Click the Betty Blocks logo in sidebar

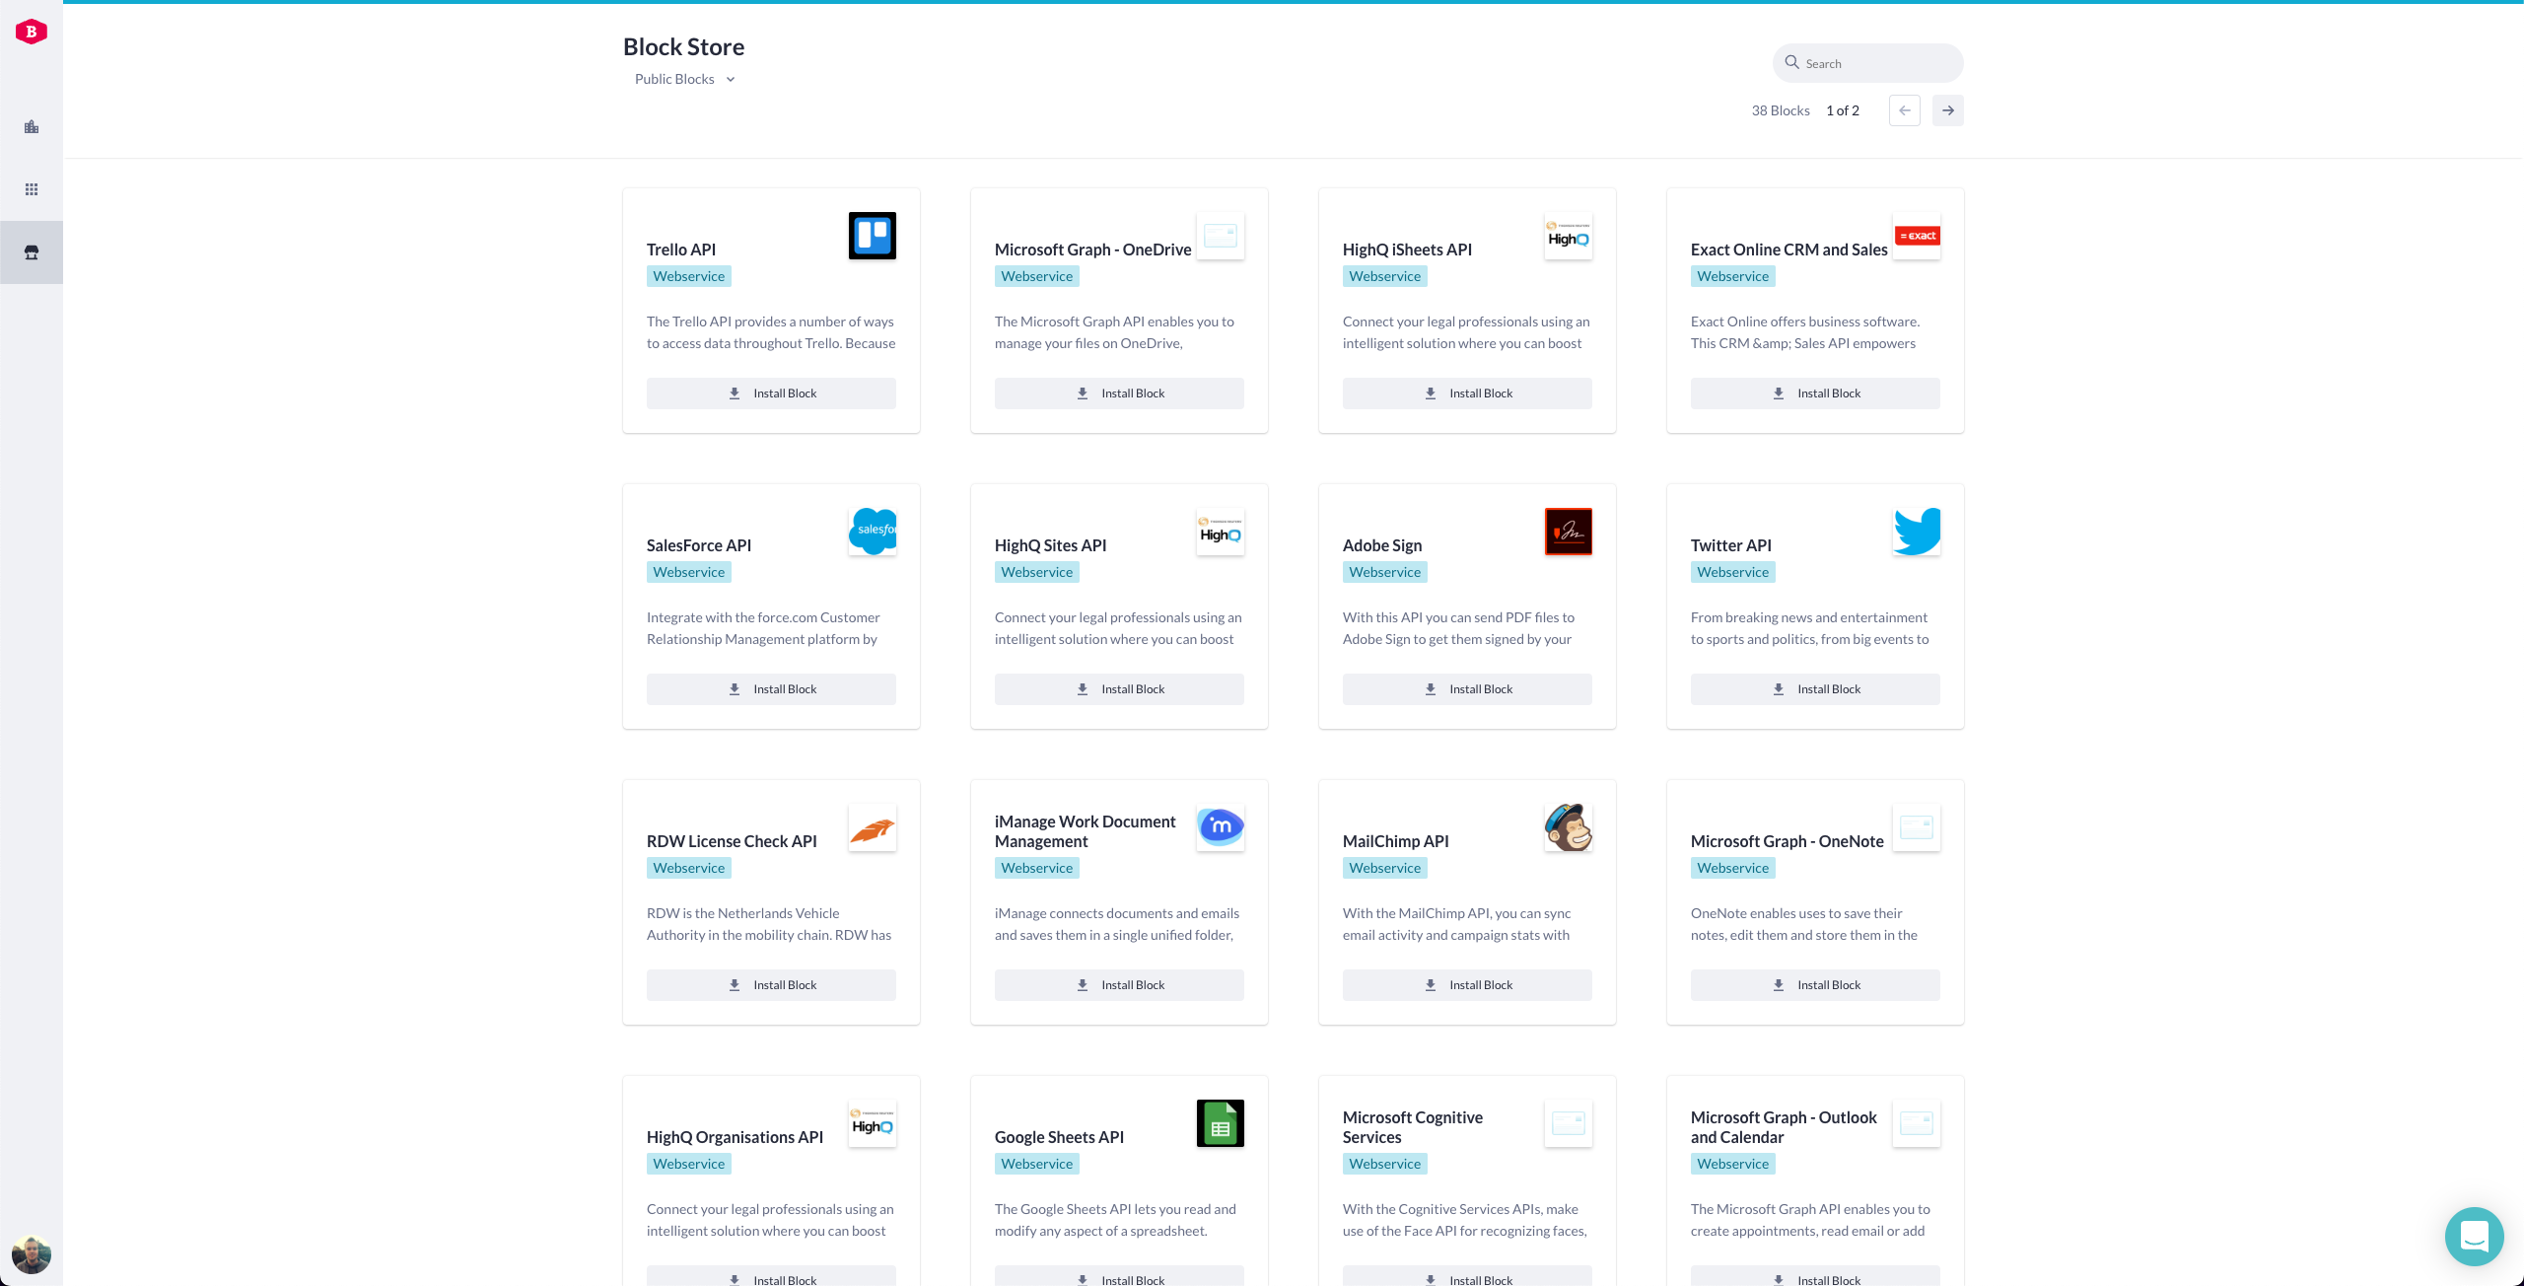tap(32, 32)
